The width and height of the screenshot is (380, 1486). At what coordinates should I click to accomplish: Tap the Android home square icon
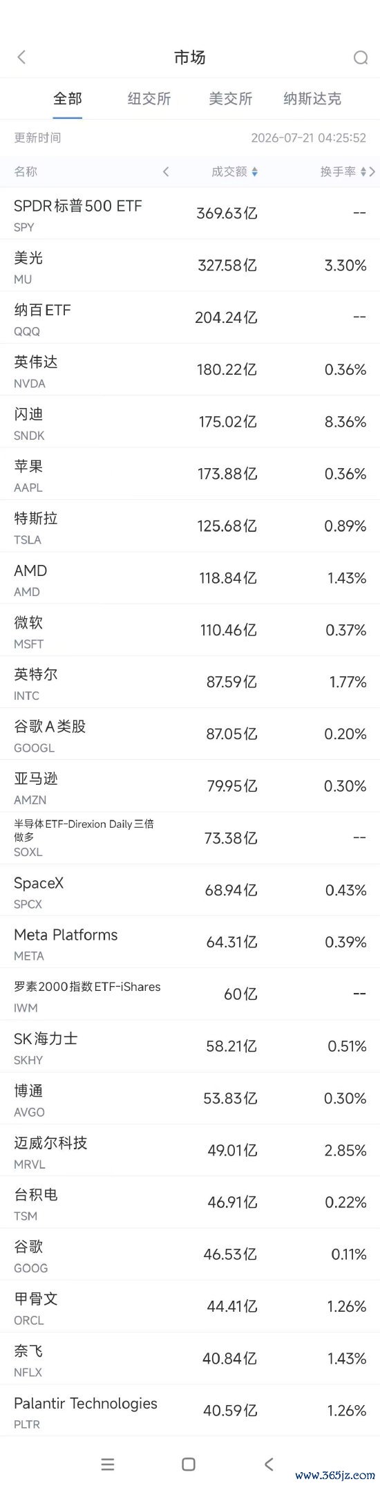tap(189, 1464)
